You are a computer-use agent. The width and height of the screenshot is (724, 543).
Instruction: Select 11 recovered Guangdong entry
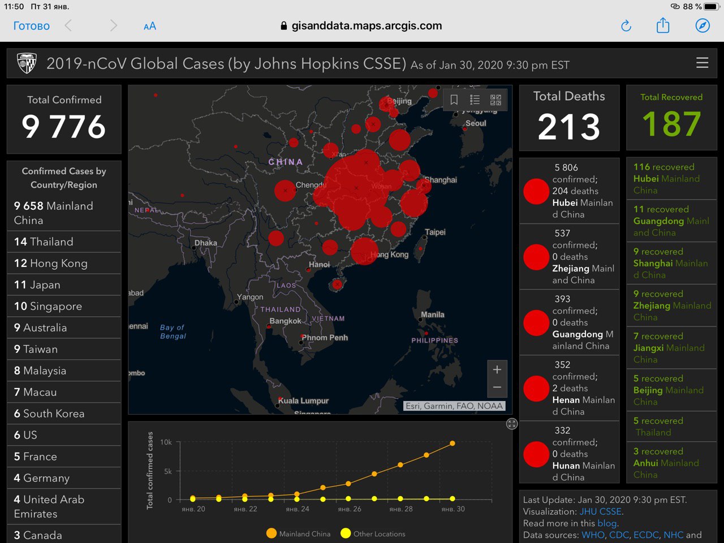coord(671,221)
